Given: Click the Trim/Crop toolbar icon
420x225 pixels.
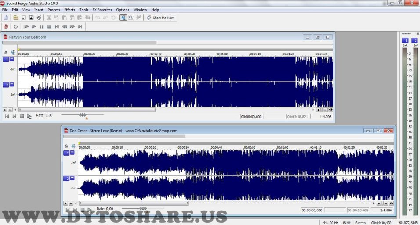Looking at the screenshot, I should 87,18.
